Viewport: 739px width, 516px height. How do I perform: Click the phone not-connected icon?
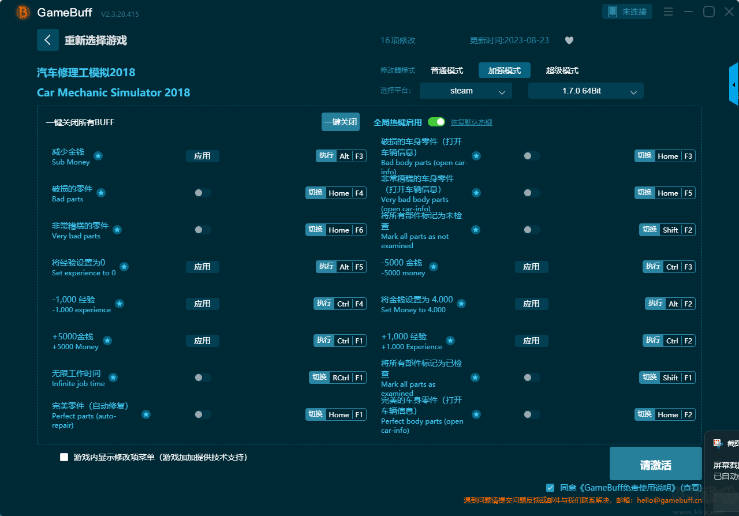pyautogui.click(x=613, y=12)
